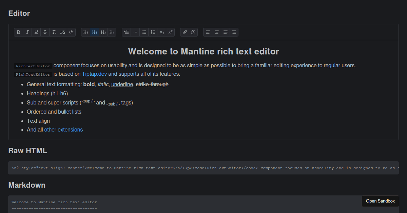Toggle underline formatting
This screenshot has height=213, width=407.
coord(36,32)
